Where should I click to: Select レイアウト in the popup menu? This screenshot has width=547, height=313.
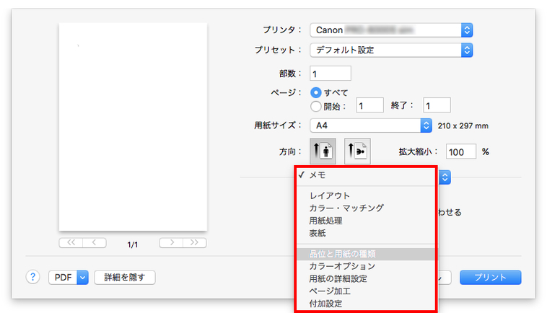[330, 195]
